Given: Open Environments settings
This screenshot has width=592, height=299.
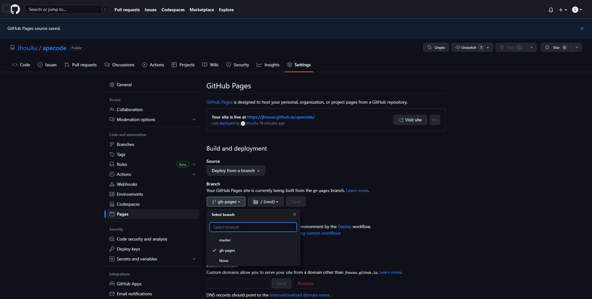Looking at the screenshot, I should point(153,194).
